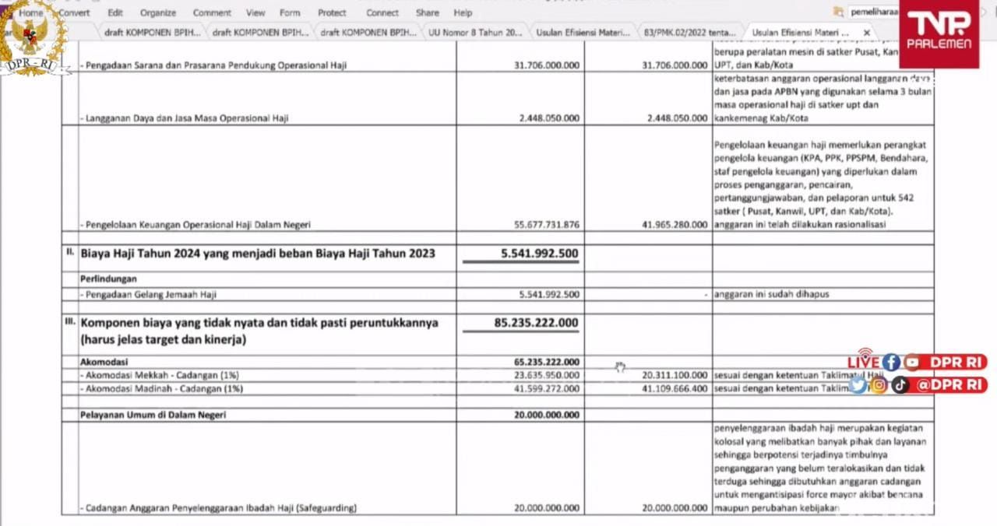Switch to the inactive Usulan Efisiensi Materi tab
997x526 pixels.
[x=583, y=33]
